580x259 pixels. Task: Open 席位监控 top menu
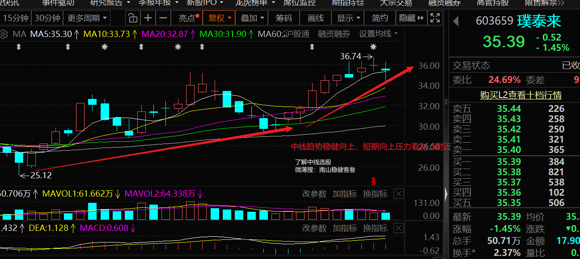pyautogui.click(x=299, y=3)
